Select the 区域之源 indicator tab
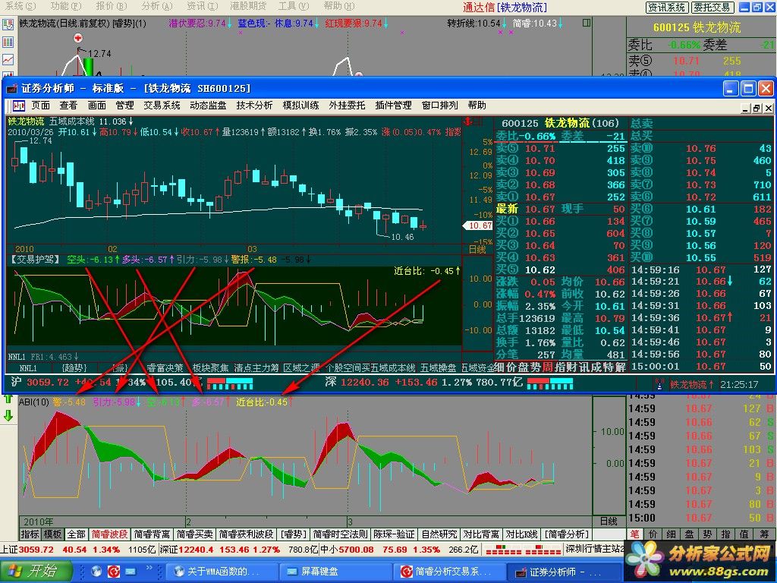Screen dimensions: 777x583 click(302, 368)
